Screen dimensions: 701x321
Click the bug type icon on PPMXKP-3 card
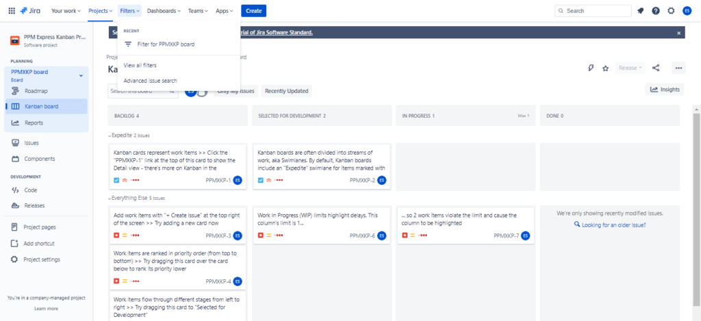116,235
